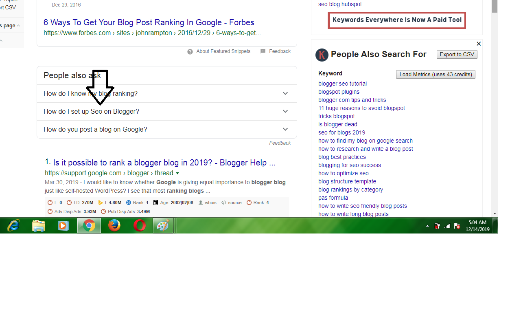The image size is (521, 326).
Task: Click the Keywords Everywhere K logo
Action: tap(322, 55)
